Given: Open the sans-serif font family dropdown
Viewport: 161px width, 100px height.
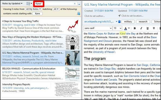Looking at the screenshot, I should [98, 28].
